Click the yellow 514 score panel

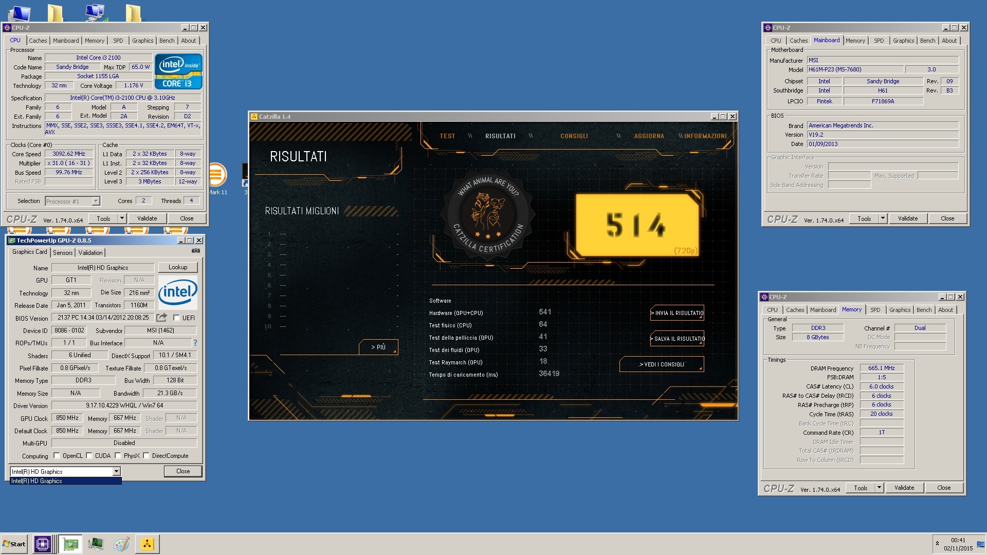[x=636, y=225]
